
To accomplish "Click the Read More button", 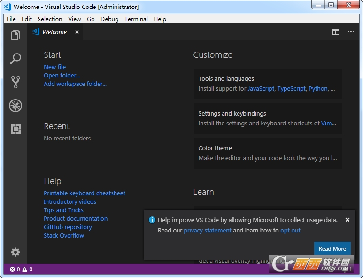I will click(x=332, y=248).
